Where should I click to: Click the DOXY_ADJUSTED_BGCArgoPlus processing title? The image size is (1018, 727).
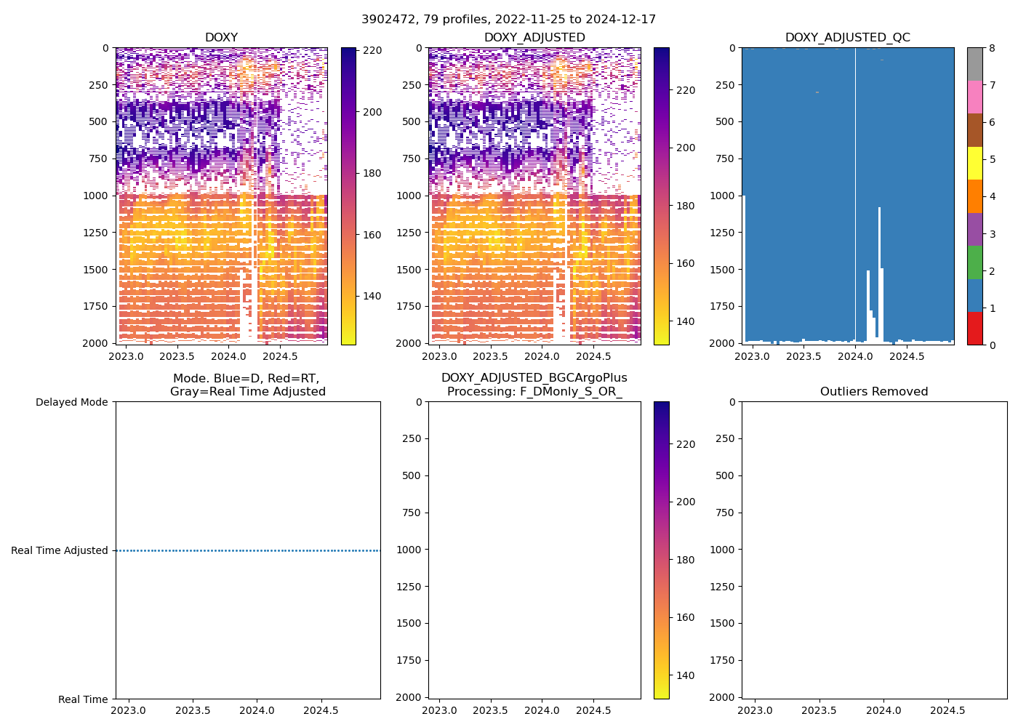[x=534, y=385]
